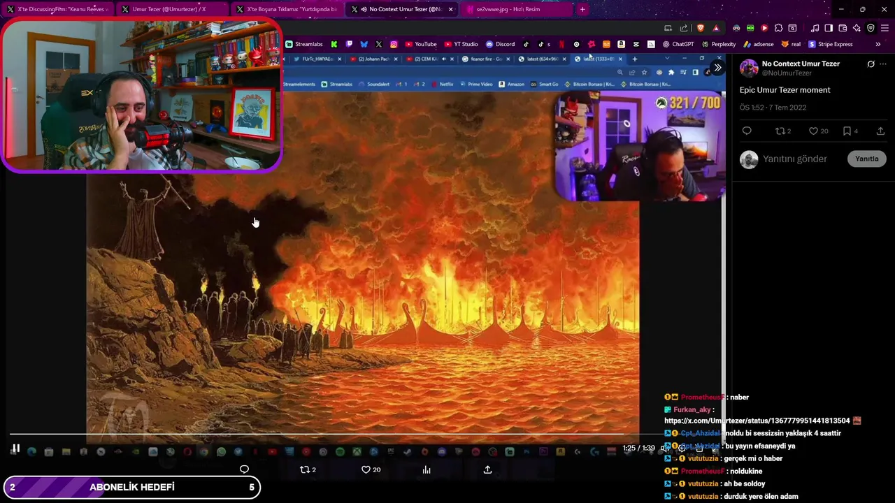The image size is (895, 503).
Task: Open the Kick bookmark icon
Action: [x=334, y=44]
